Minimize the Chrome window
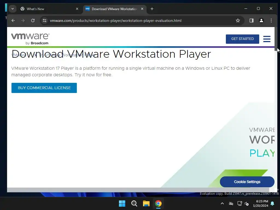Viewport: 280px width, 210px height. click(x=246, y=8)
